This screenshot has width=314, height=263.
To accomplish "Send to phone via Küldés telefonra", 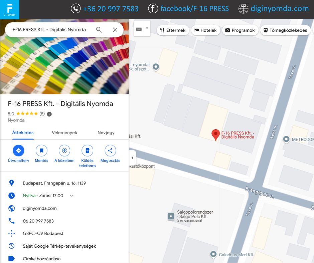I will click(x=87, y=151).
